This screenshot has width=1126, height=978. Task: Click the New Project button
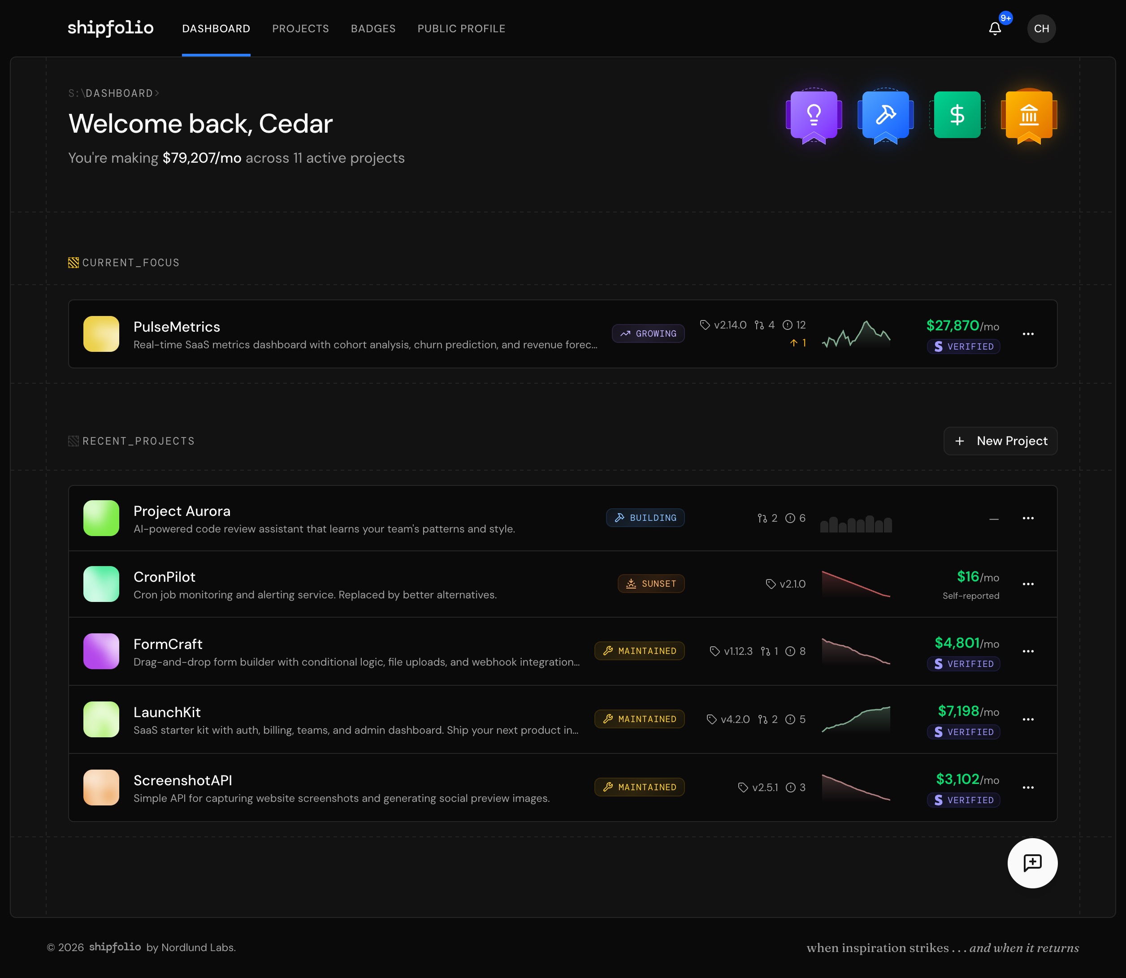[x=1000, y=441]
